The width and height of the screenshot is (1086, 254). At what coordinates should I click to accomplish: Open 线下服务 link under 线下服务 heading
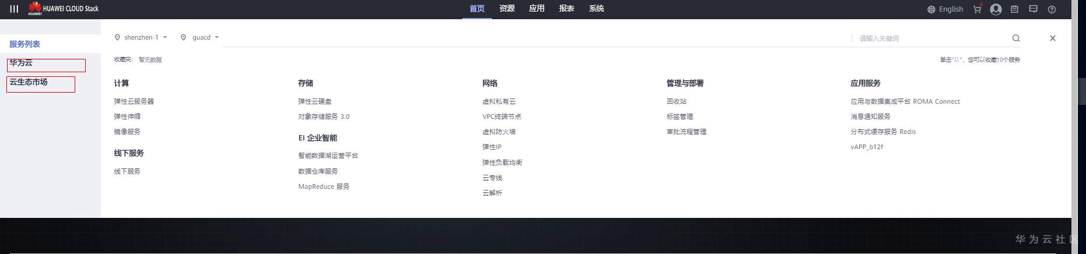click(x=127, y=171)
